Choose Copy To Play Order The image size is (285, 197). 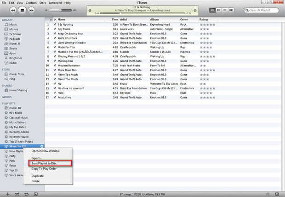click(44, 169)
